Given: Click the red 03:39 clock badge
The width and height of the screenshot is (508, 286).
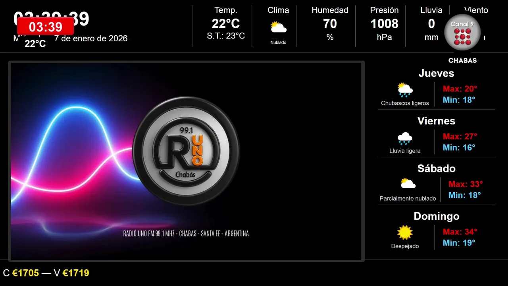Looking at the screenshot, I should pos(46,26).
